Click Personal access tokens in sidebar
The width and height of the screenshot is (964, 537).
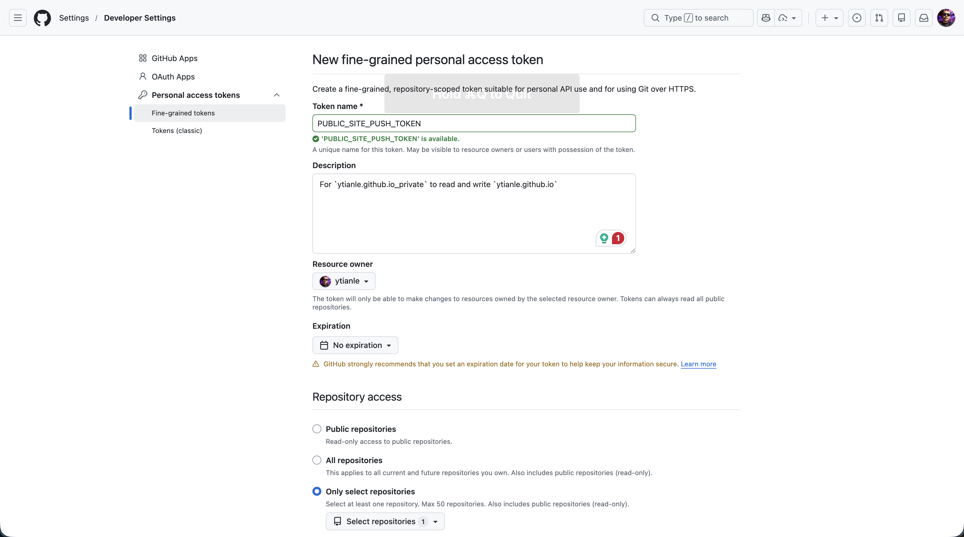(x=195, y=95)
